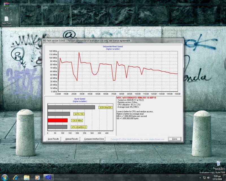Select the New Text Document desktop icon
The image size is (226, 181).
(x=6, y=21)
